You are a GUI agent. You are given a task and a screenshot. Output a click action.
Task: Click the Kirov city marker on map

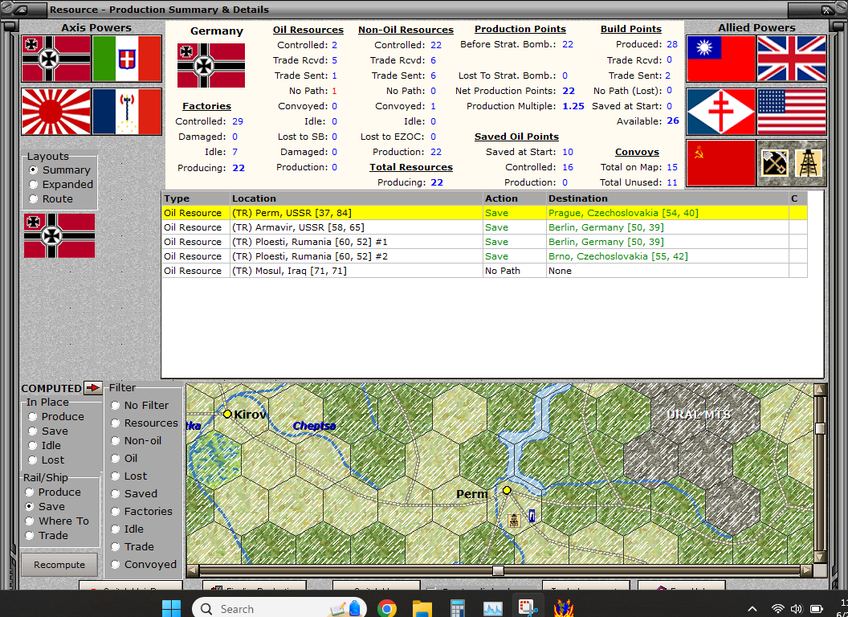(x=228, y=414)
